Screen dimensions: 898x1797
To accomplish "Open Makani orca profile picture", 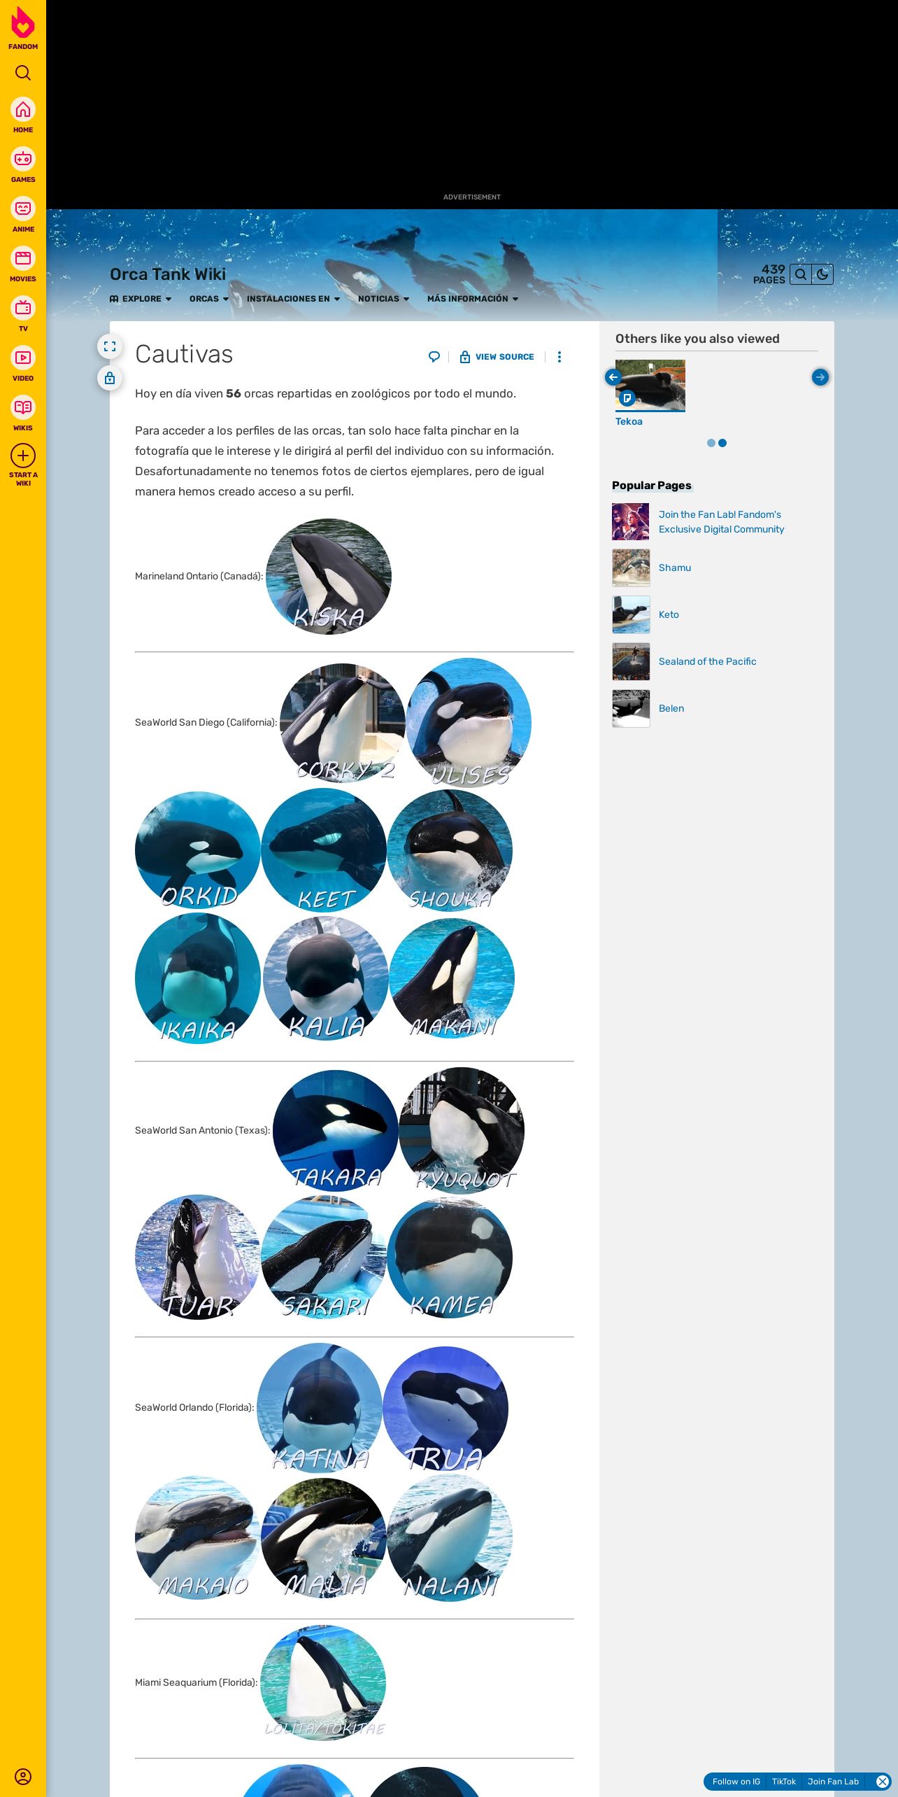I will tap(452, 978).
